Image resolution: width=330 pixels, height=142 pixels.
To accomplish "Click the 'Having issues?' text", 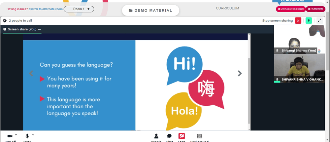I will click(x=17, y=9).
